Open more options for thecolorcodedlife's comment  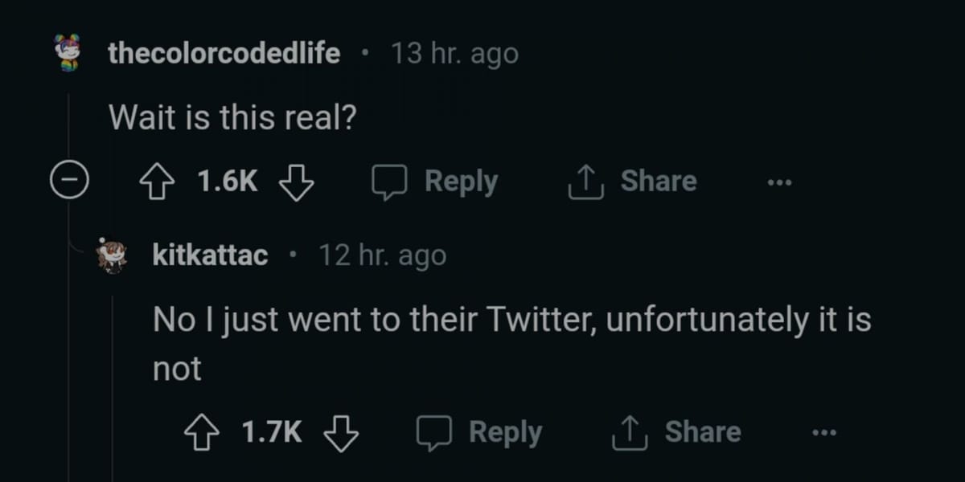(779, 183)
